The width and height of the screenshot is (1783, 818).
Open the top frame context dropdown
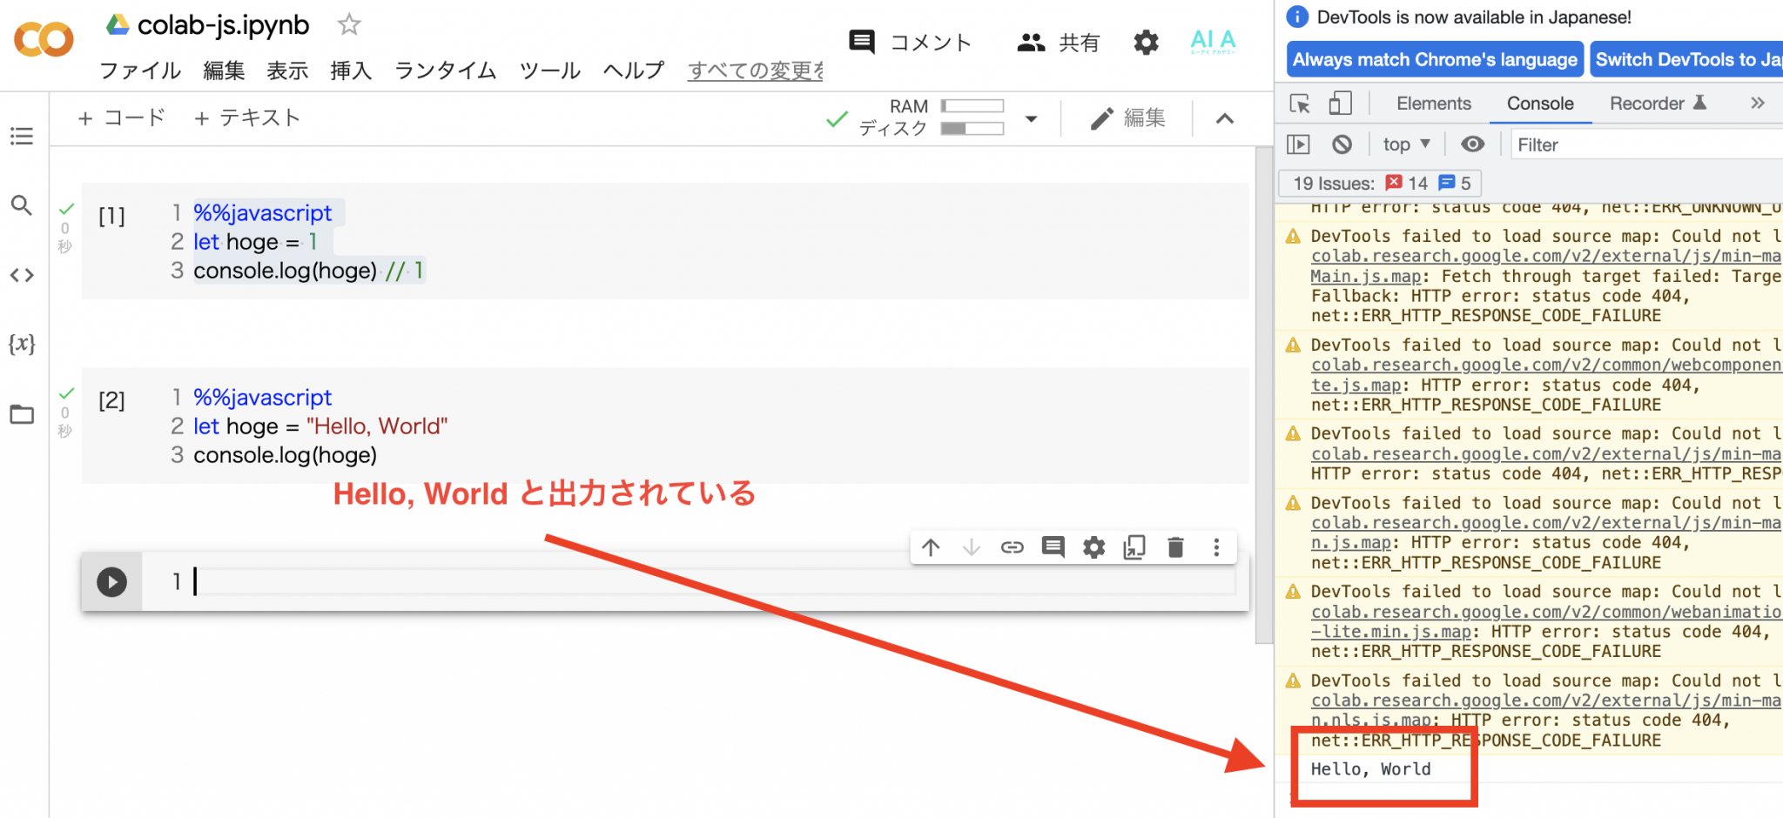(x=1405, y=144)
